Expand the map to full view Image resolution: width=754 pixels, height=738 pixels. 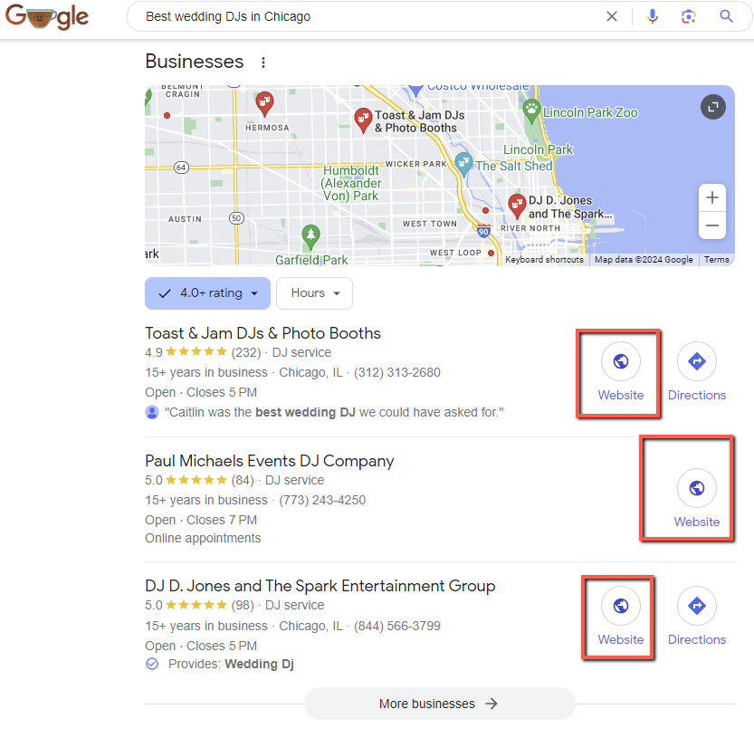(712, 107)
